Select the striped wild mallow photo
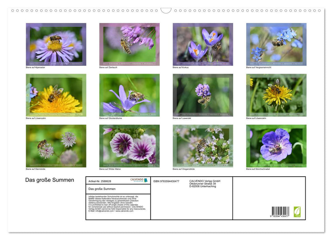Viewport: 332px width, 240px height. tap(129, 146)
